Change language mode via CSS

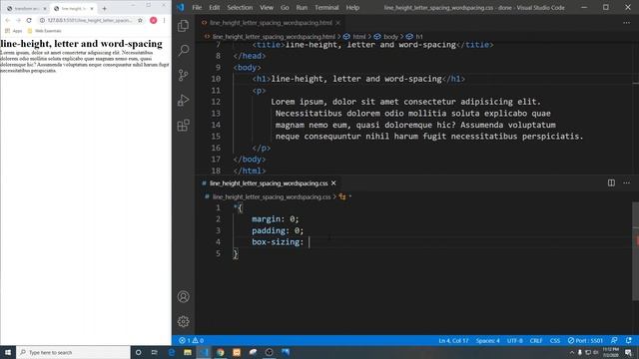[555, 340]
